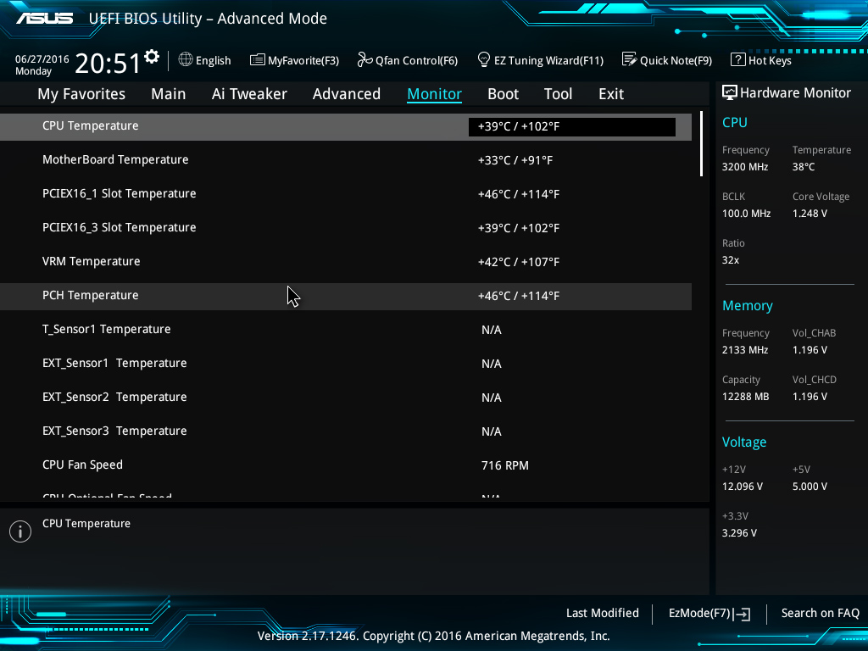Select PCIEX16_3 Slot Temperature row

346,227
